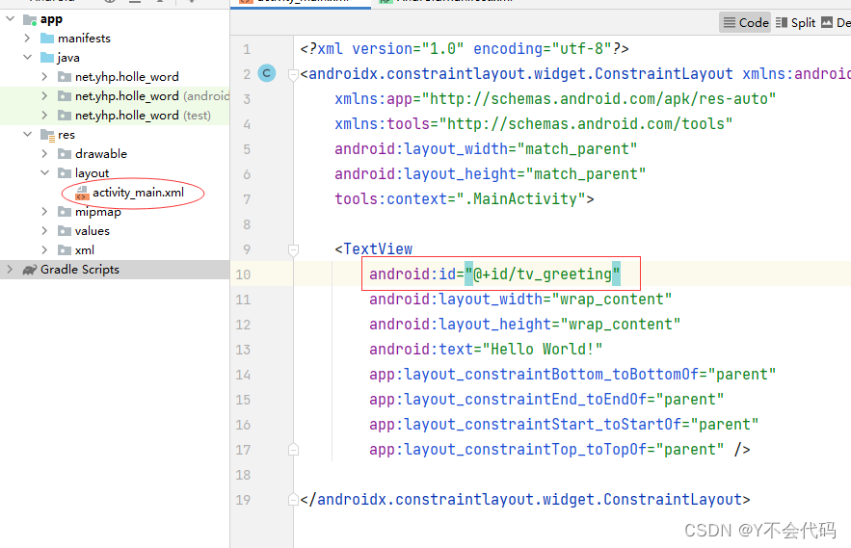Switch editor to Split view
The image size is (851, 548).
[795, 23]
